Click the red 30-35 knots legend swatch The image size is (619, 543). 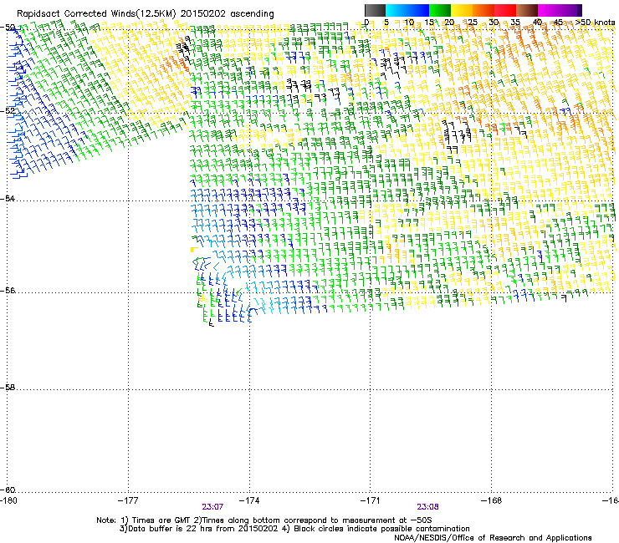505,10
